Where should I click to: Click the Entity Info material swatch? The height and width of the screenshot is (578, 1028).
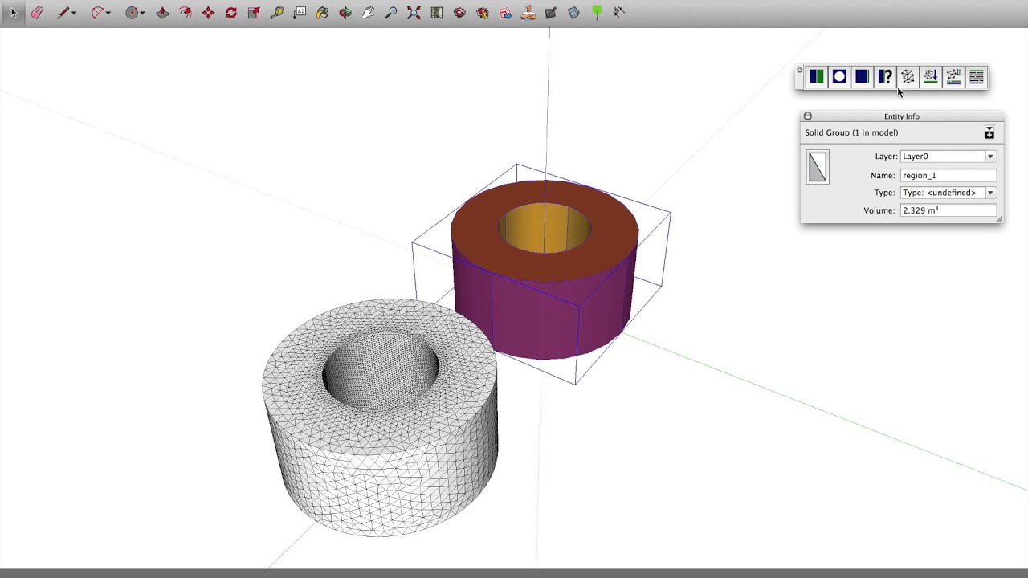tap(818, 167)
